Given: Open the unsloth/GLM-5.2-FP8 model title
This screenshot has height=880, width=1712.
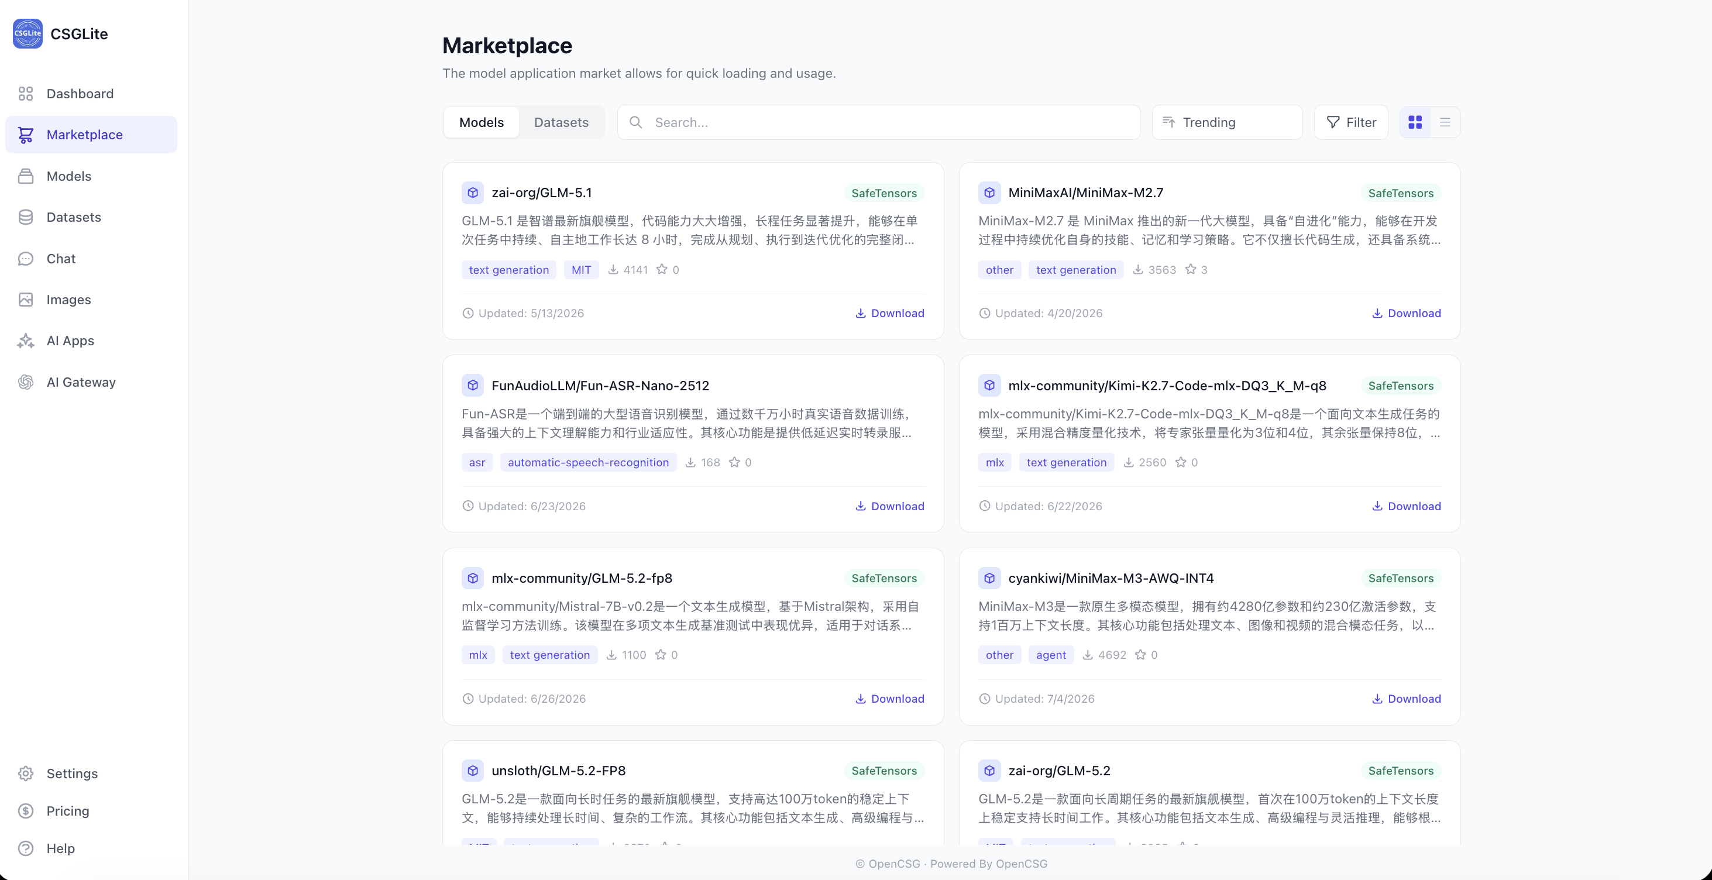Looking at the screenshot, I should pos(558,771).
